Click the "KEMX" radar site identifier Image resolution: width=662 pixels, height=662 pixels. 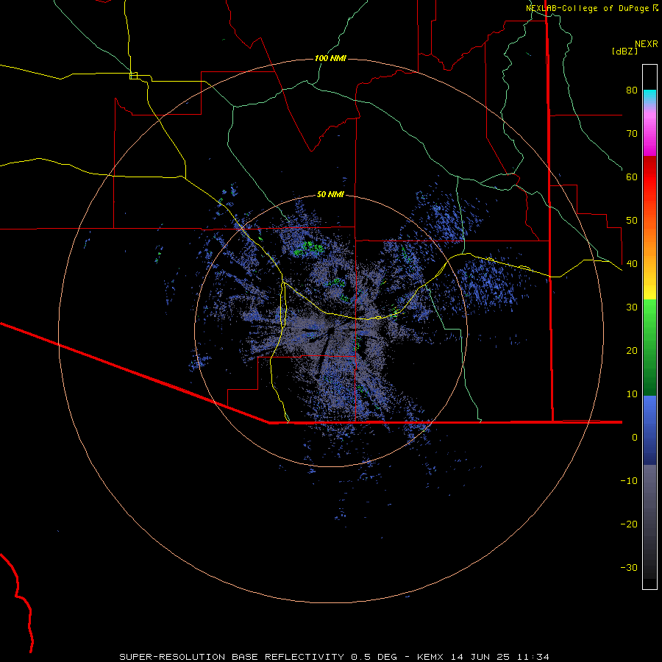coord(430,657)
